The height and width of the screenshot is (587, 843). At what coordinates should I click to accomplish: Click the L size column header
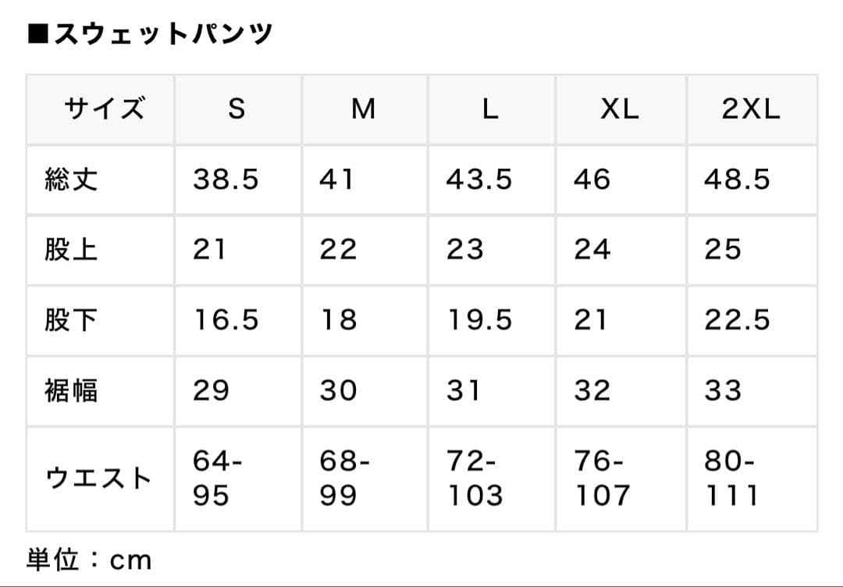tap(490, 109)
